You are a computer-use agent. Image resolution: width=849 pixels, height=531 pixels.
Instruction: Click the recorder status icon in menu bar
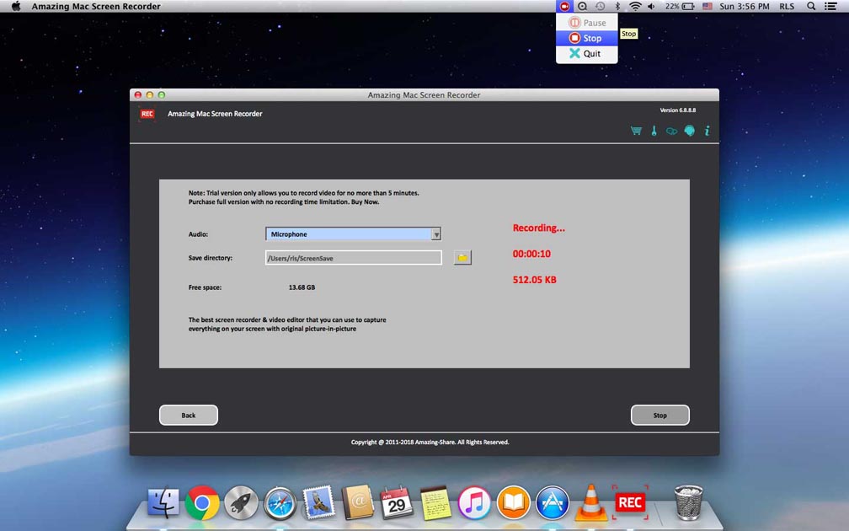(564, 7)
